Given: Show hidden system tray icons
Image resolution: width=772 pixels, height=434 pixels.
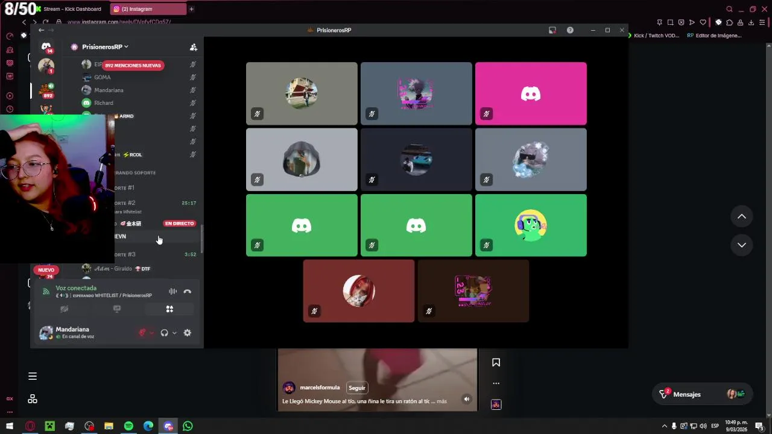Looking at the screenshot, I should pos(665,426).
